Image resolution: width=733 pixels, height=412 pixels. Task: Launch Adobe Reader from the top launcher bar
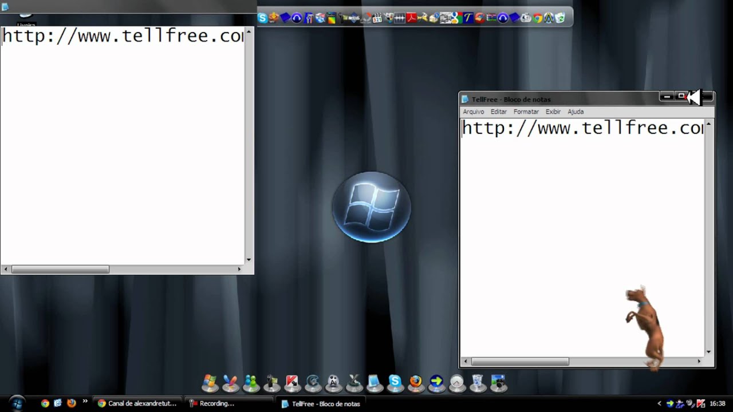(412, 18)
